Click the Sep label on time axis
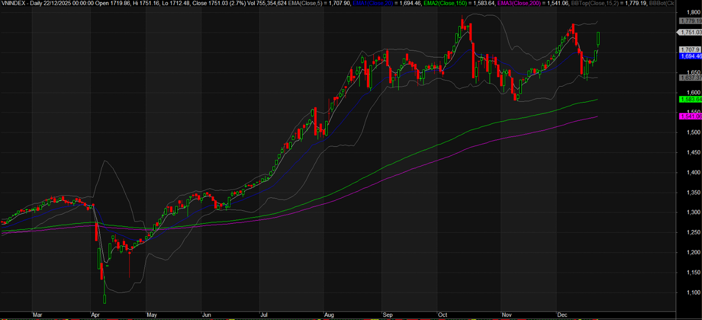The image size is (702, 320). [x=388, y=314]
